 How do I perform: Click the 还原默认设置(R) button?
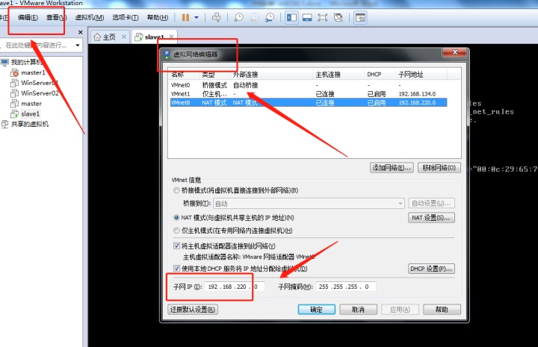193,310
